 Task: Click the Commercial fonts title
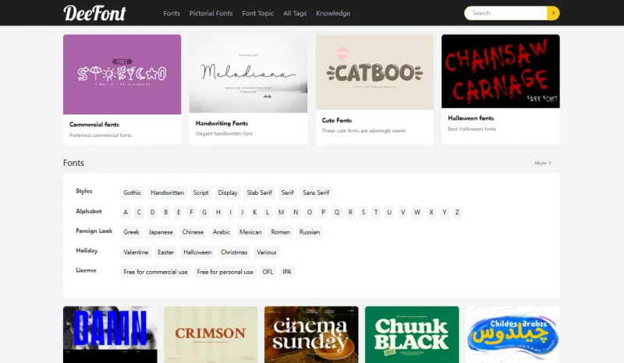tap(94, 125)
